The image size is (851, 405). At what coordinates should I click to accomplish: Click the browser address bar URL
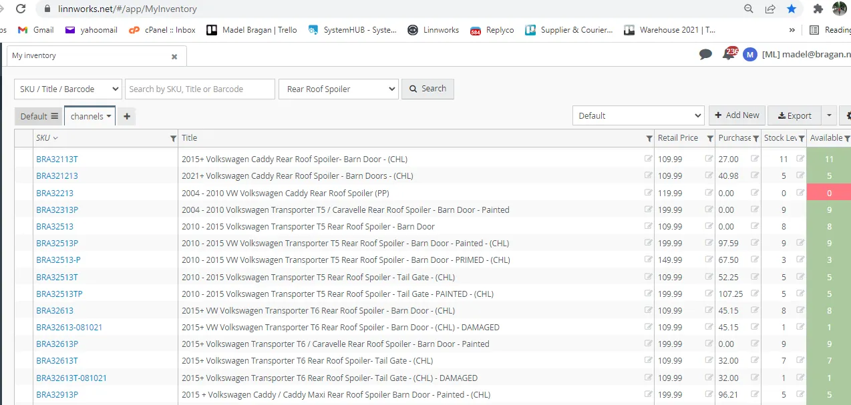click(x=128, y=9)
